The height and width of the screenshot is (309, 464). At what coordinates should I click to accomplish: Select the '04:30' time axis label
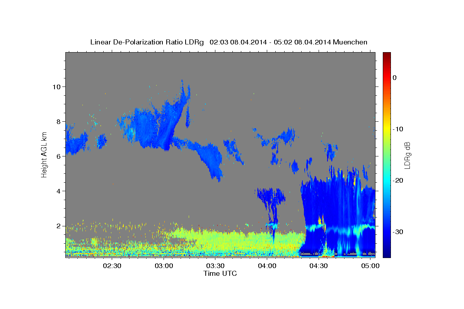tap(319, 266)
